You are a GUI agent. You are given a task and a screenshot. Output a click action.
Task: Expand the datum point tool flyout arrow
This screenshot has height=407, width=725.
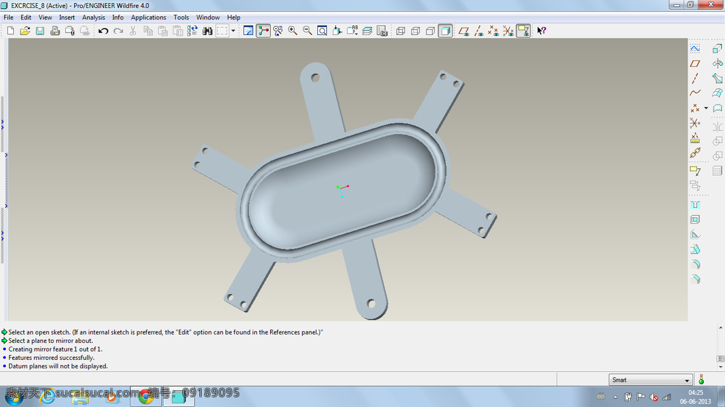[x=706, y=108]
